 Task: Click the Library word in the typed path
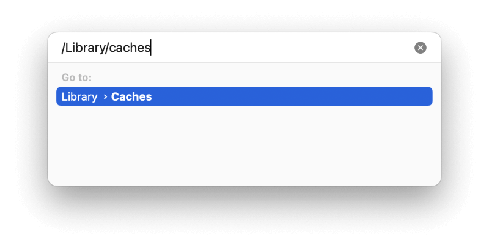pyautogui.click(x=85, y=48)
